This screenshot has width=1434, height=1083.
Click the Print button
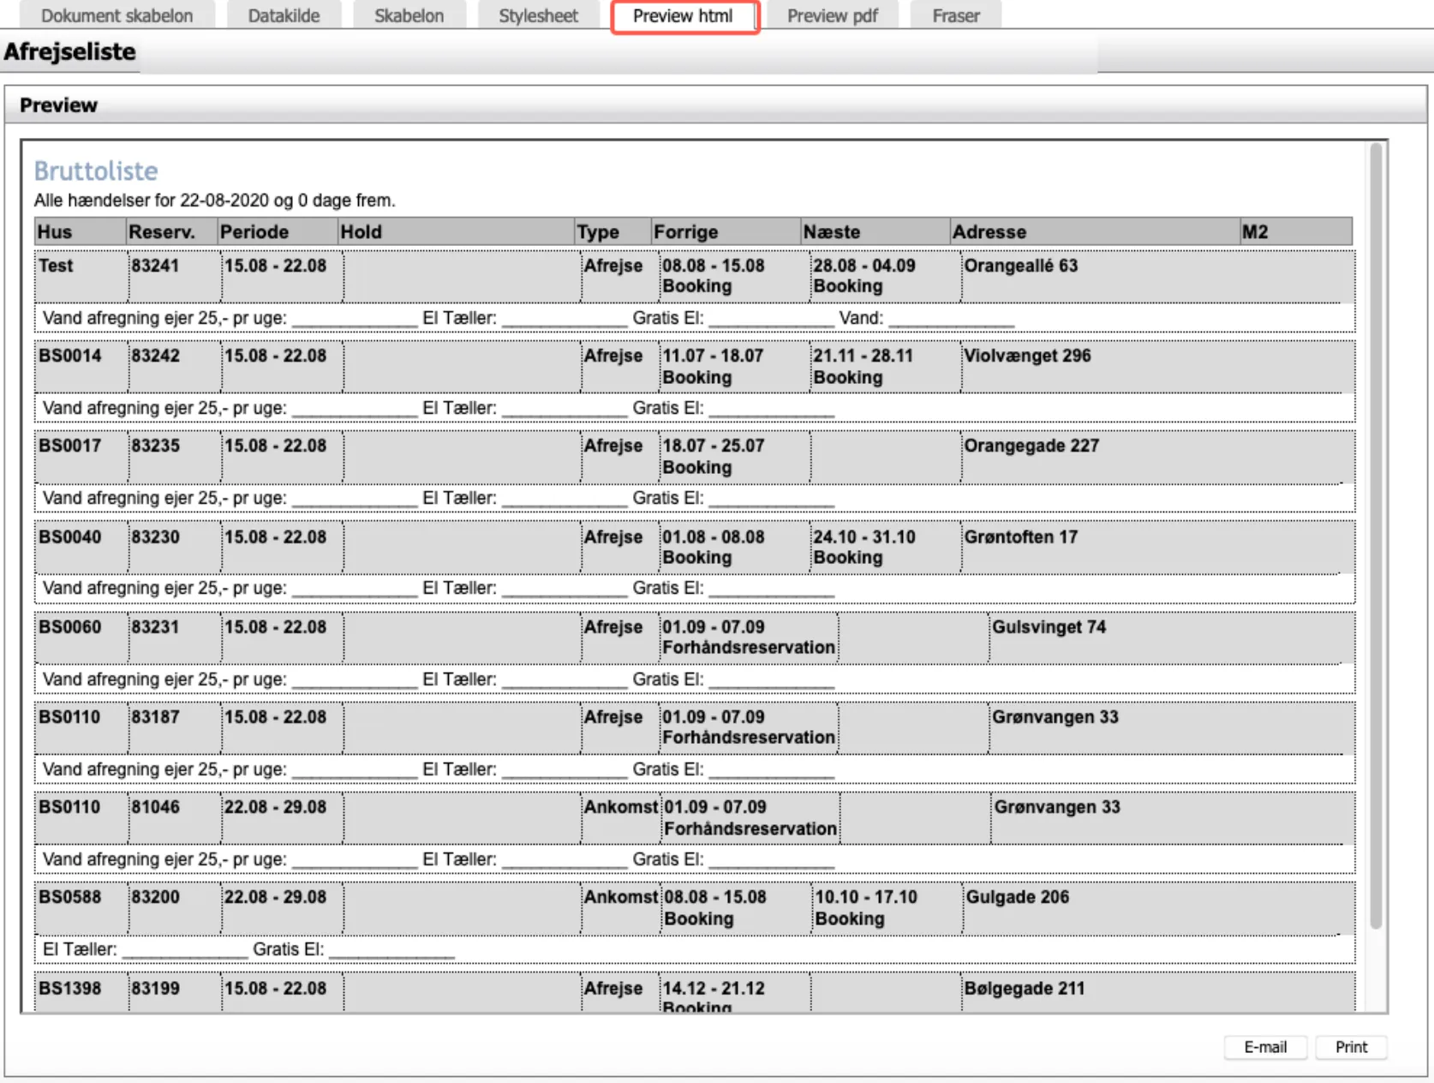pyautogui.click(x=1350, y=1047)
